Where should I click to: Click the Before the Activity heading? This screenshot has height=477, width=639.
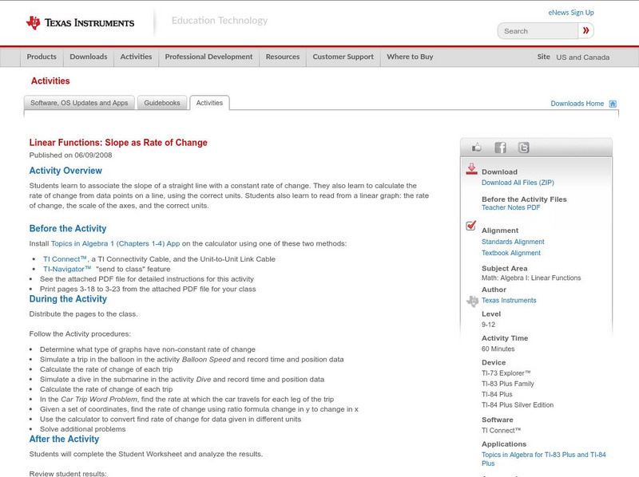(68, 229)
